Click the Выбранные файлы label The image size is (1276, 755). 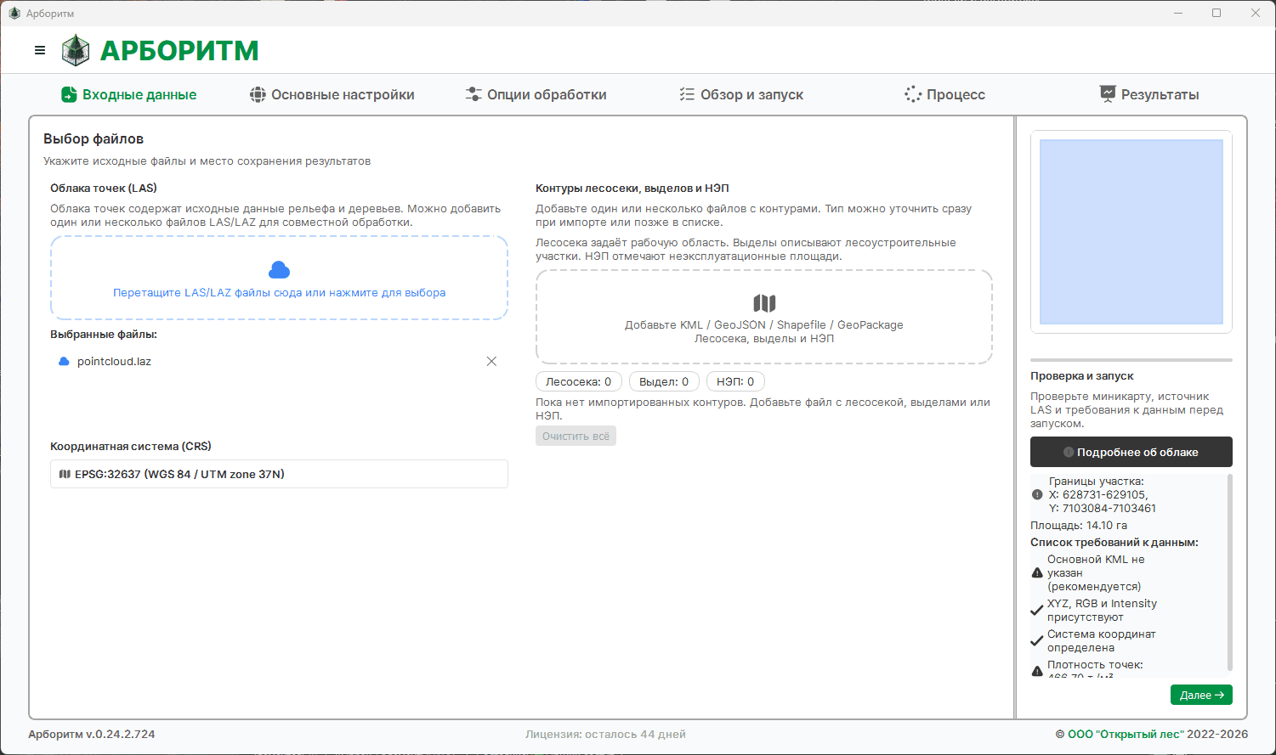tap(104, 335)
